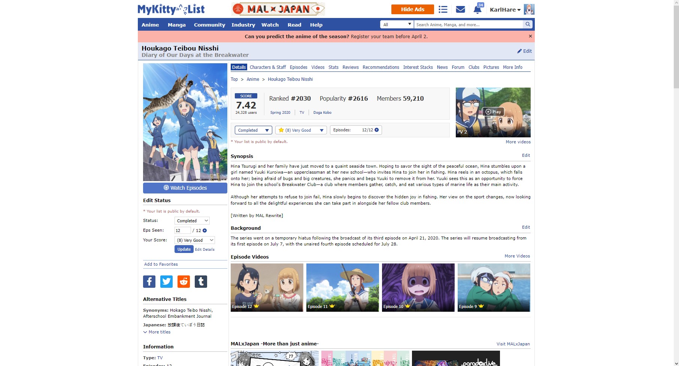Open the Community menu
The image size is (679, 366).
[x=209, y=25]
